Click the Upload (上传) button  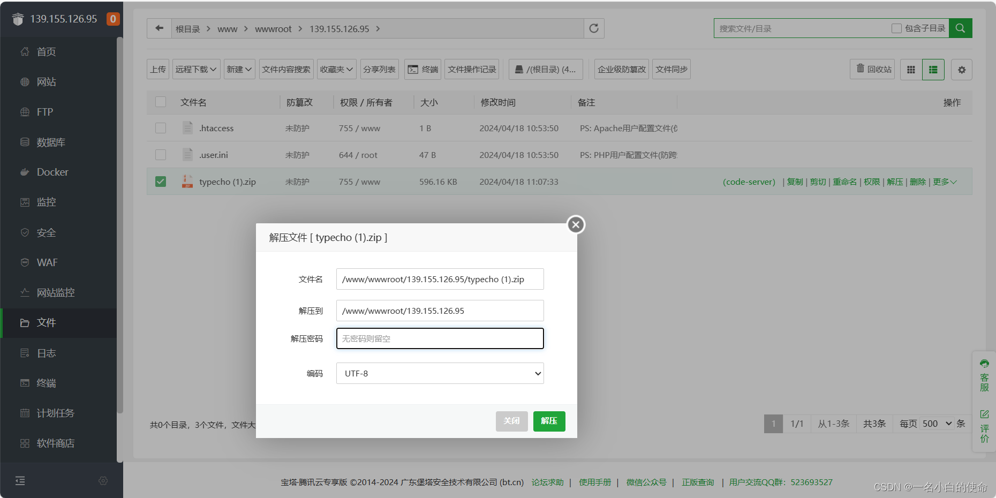[x=158, y=69]
